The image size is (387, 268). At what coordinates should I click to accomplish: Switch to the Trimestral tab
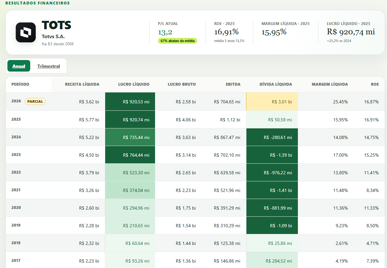click(x=49, y=66)
